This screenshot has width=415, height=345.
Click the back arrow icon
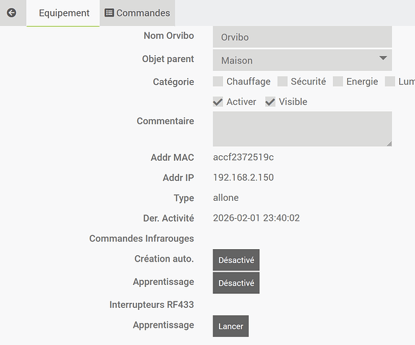pos(11,12)
